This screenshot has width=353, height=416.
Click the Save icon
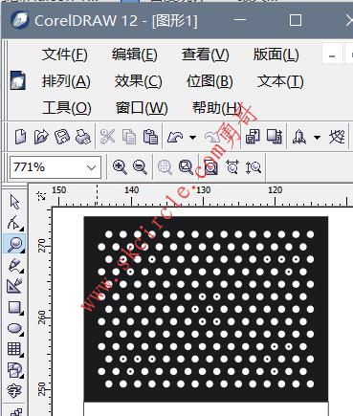click(x=62, y=137)
